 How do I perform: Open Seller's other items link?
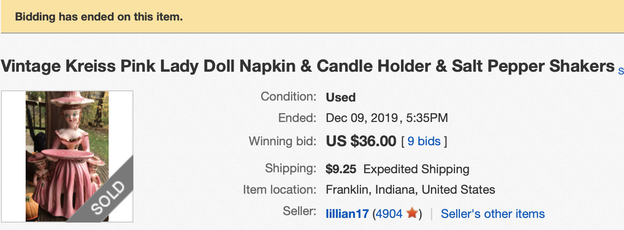[492, 214]
